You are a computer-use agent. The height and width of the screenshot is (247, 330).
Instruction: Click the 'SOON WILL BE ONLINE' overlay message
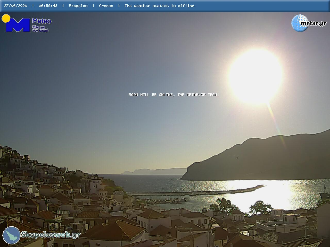pos(173,95)
